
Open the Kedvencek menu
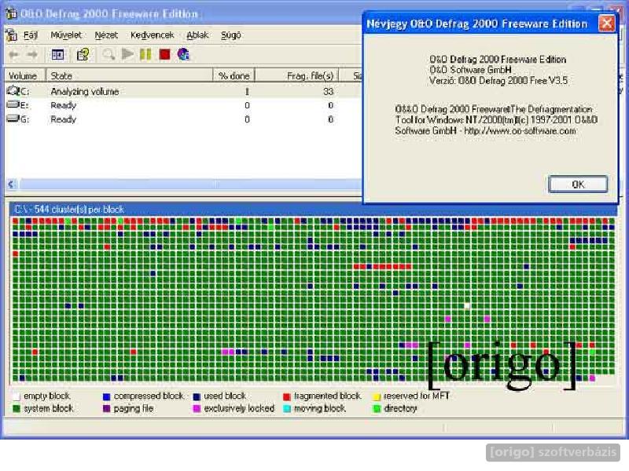point(153,35)
